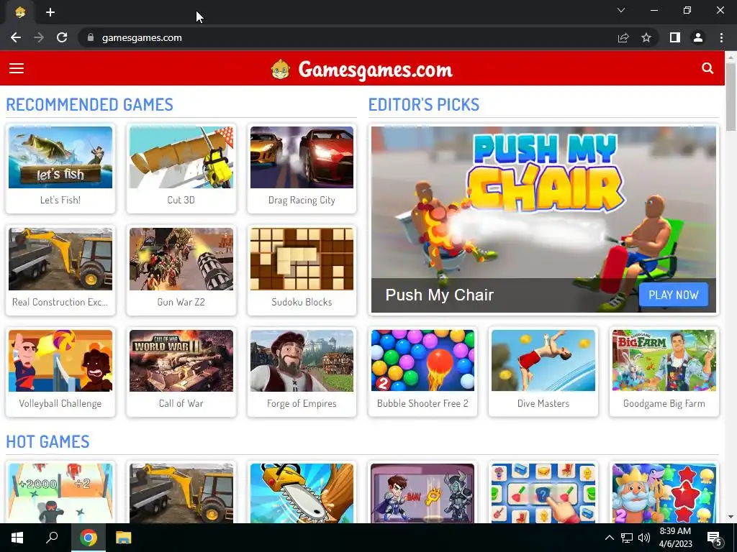Open the notification center icon

coord(715,539)
